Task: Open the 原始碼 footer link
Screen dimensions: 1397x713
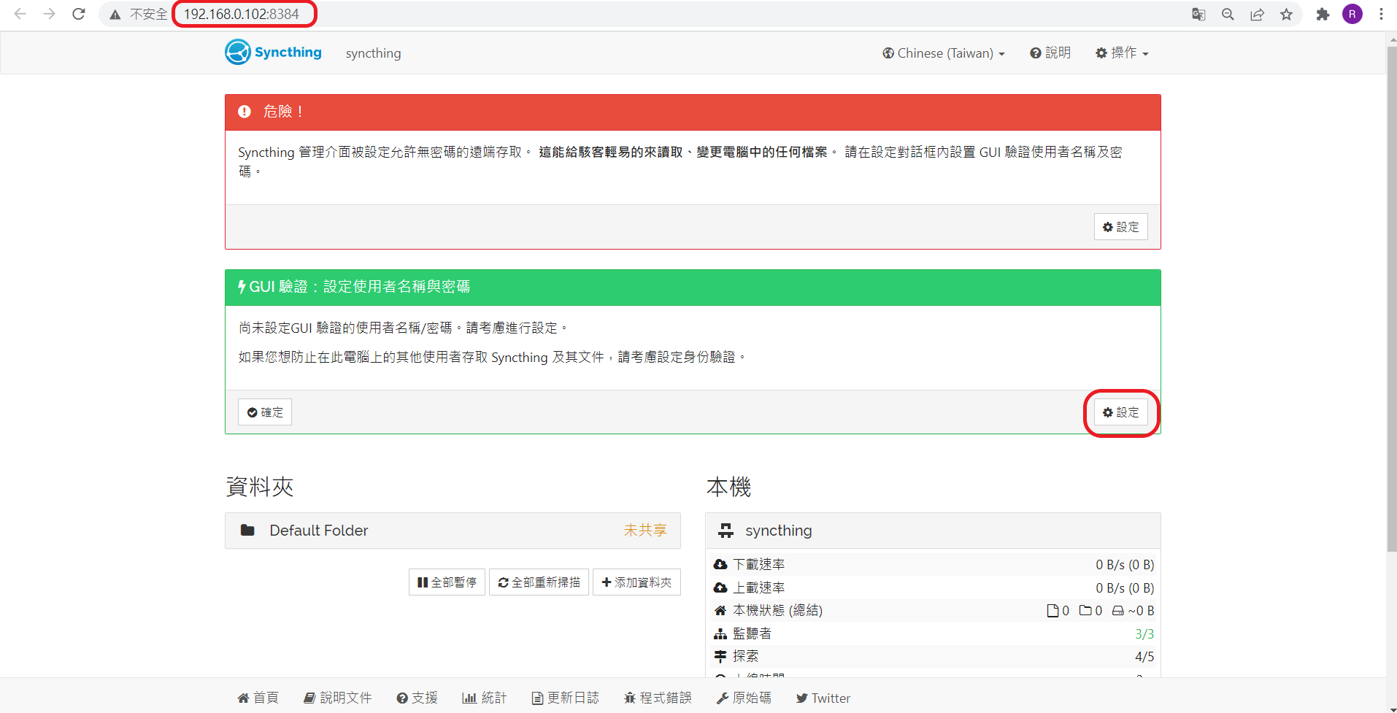Action: pyautogui.click(x=744, y=698)
